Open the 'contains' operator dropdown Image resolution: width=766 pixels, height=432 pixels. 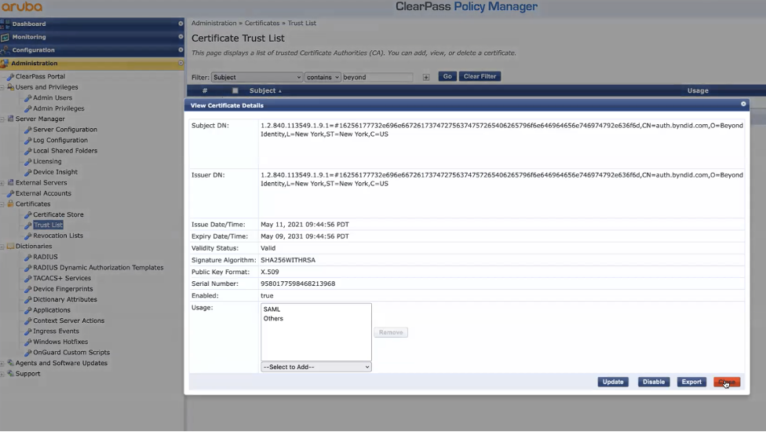point(323,78)
